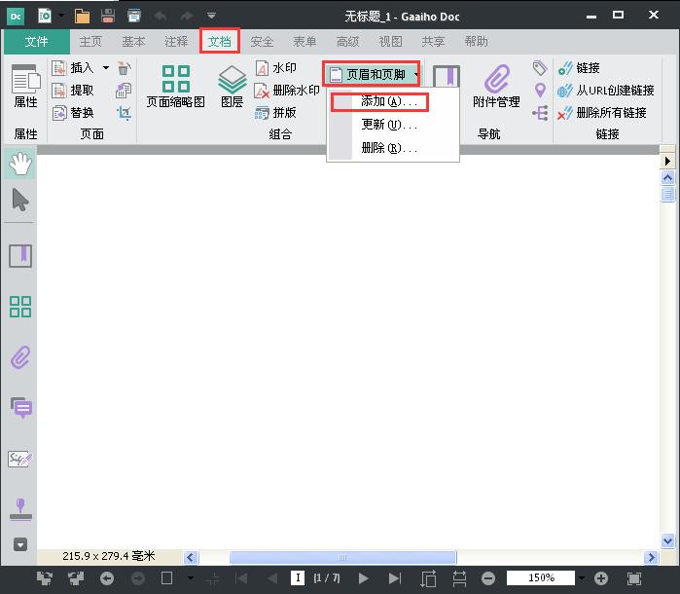Image resolution: width=680 pixels, height=594 pixels.
Task: Switch to the 基本 tab
Action: [133, 42]
